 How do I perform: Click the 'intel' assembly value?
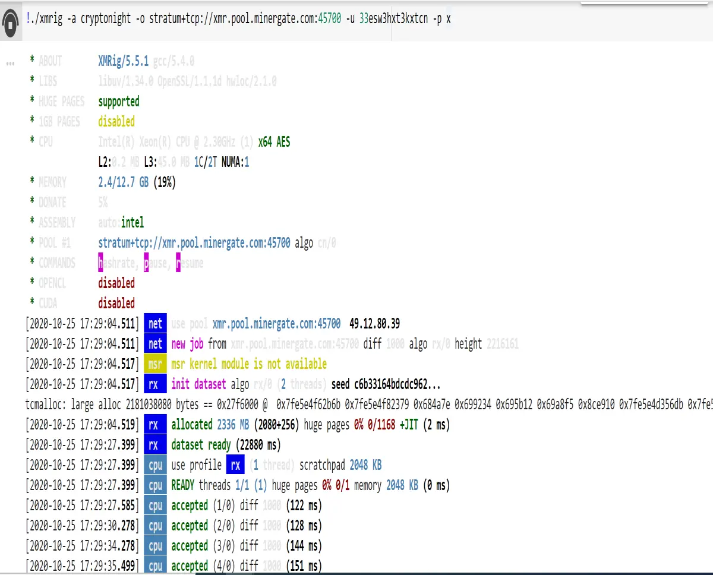tap(132, 222)
